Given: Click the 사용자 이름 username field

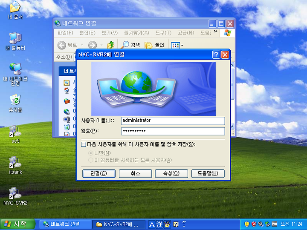Looking at the screenshot, I should click(173, 121).
